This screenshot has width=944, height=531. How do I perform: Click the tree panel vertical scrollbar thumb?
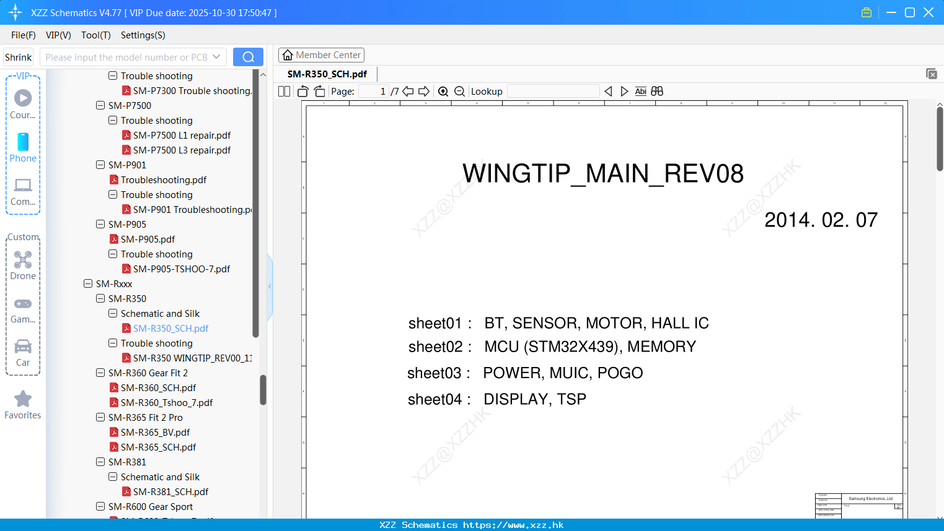tap(263, 390)
